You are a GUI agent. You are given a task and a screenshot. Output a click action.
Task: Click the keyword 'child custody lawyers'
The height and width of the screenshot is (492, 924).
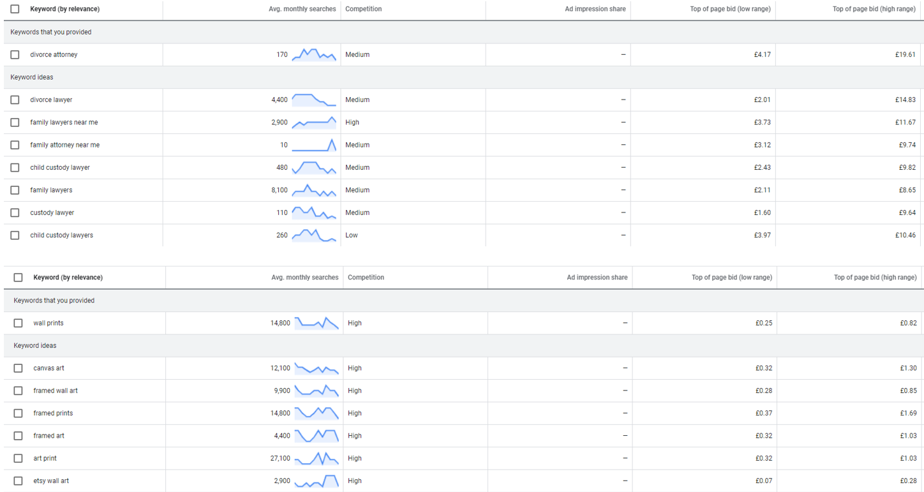[x=61, y=235]
